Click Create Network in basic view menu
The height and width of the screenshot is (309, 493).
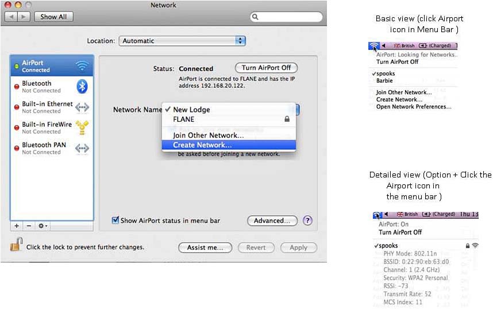click(x=399, y=99)
